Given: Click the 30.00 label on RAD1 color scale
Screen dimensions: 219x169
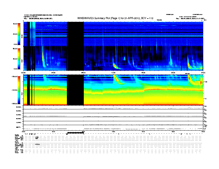Looking at the screenshot, I should [x=15, y=59].
